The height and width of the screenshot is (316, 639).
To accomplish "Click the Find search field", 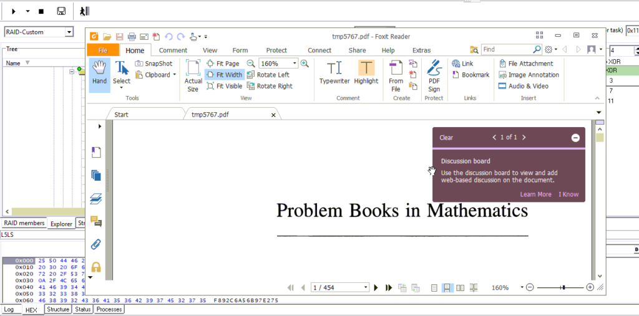I will 507,49.
